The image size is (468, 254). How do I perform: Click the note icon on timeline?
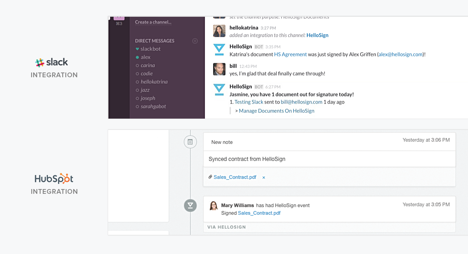190,142
